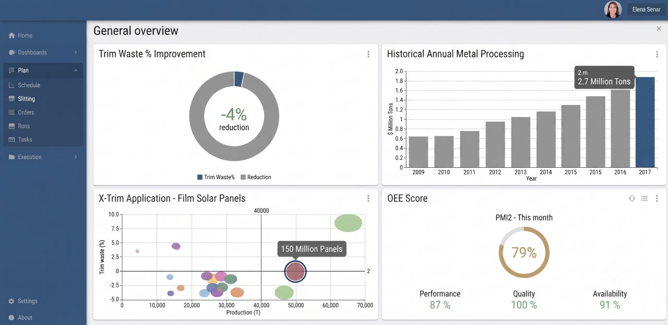Click the Elena Senar profile avatar
This screenshot has width=668, height=325.
click(x=613, y=9)
